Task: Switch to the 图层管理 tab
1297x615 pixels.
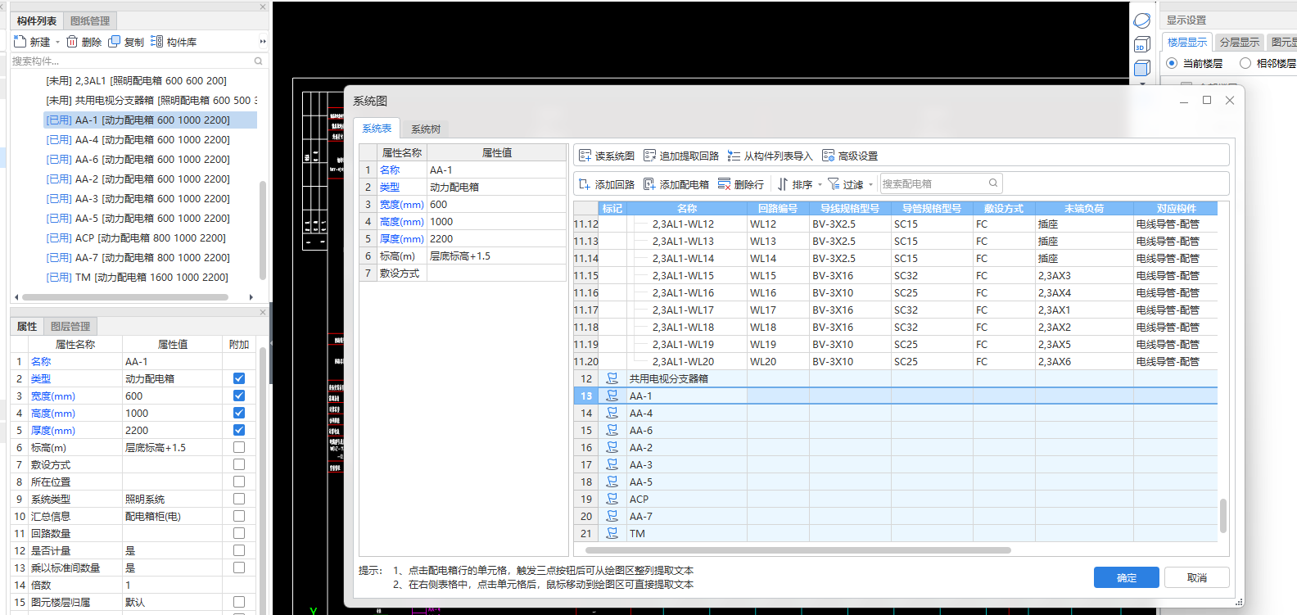Action: click(x=70, y=326)
